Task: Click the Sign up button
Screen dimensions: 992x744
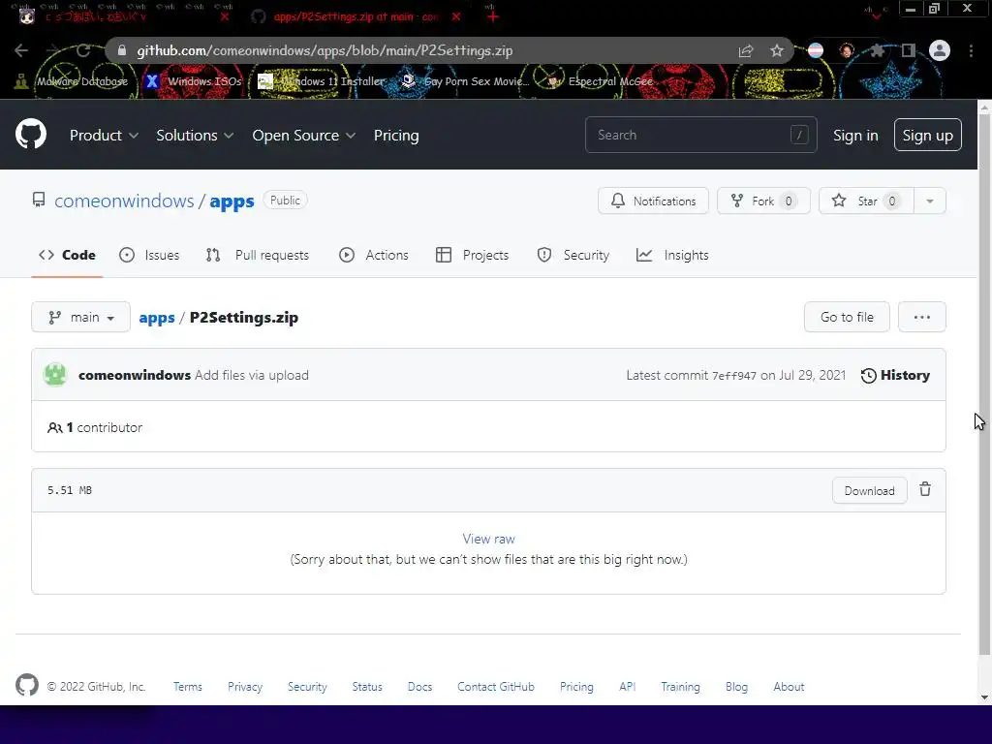Action: [x=927, y=135]
